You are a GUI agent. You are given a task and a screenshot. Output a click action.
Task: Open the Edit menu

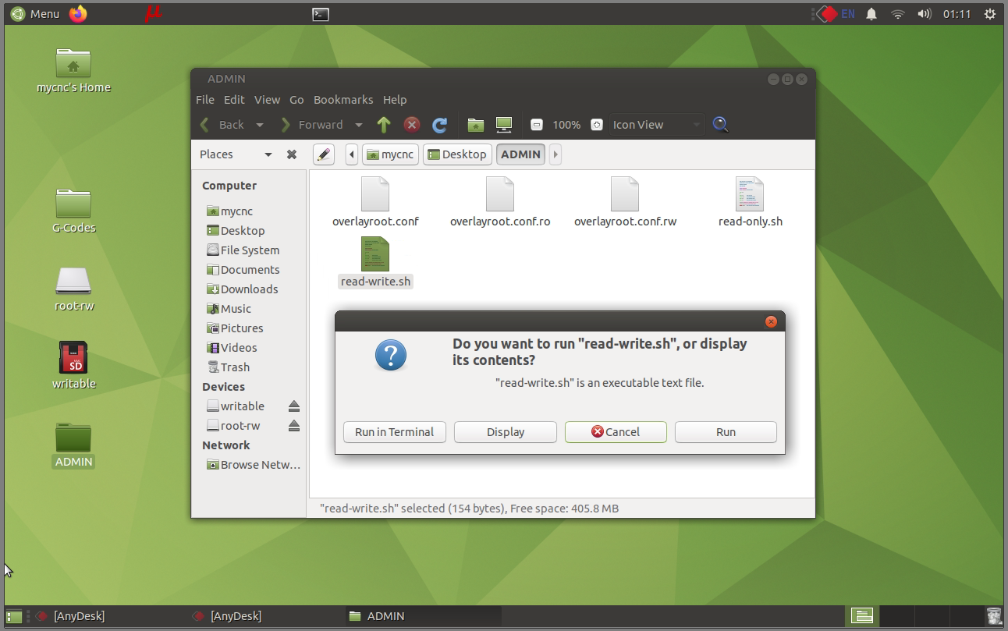point(234,100)
